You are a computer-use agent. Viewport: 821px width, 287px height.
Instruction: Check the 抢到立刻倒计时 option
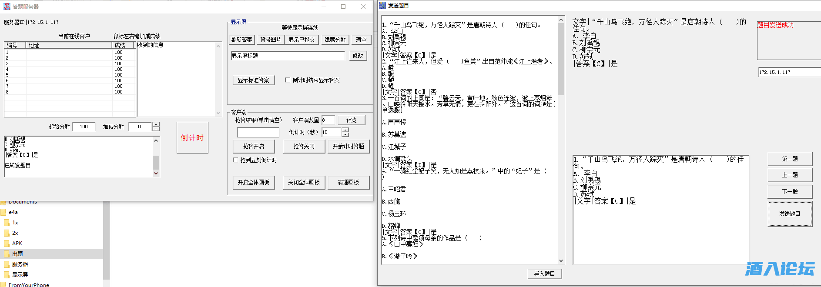235,160
